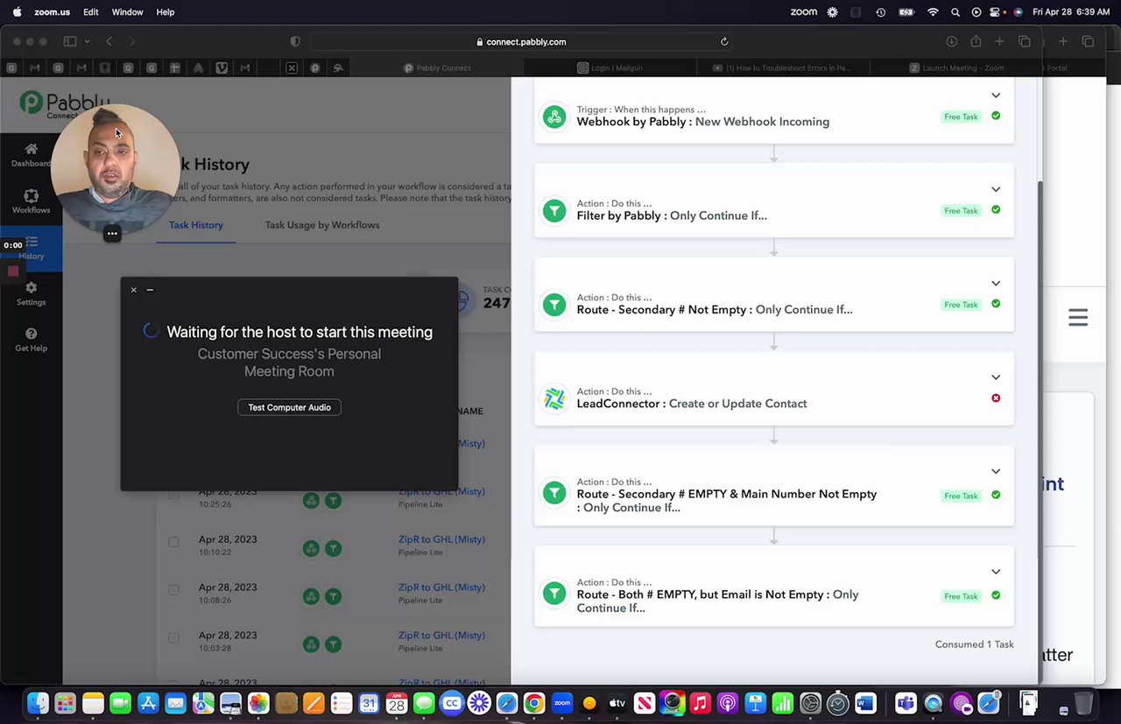This screenshot has height=724, width=1121.
Task: Open Google Chrome from the Dock
Action: coord(534,703)
